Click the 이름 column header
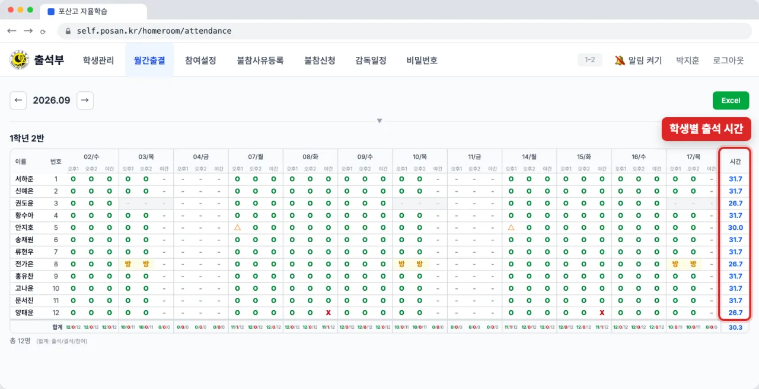Image resolution: width=759 pixels, height=389 pixels. 21,162
